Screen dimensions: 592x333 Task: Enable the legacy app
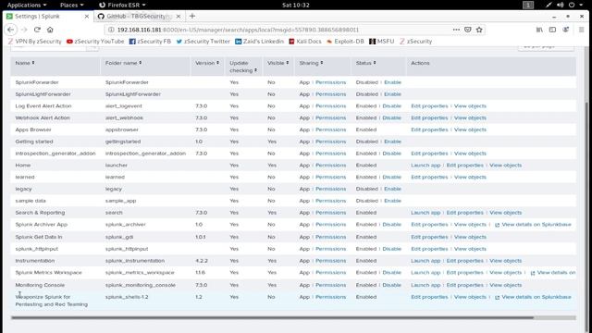[392, 189]
